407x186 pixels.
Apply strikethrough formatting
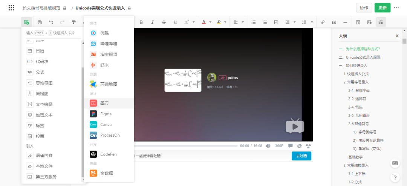click(164, 22)
